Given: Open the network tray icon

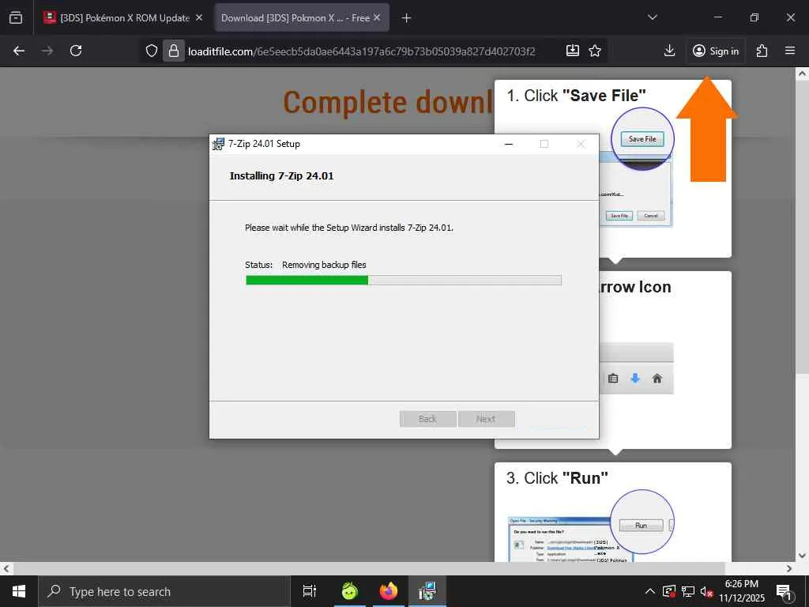Looking at the screenshot, I should point(688,591).
